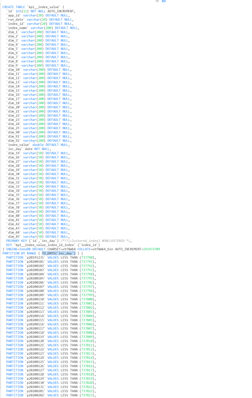
Task: Click the `dim_33` varchar(50) line
Action: (x=38, y=187)
